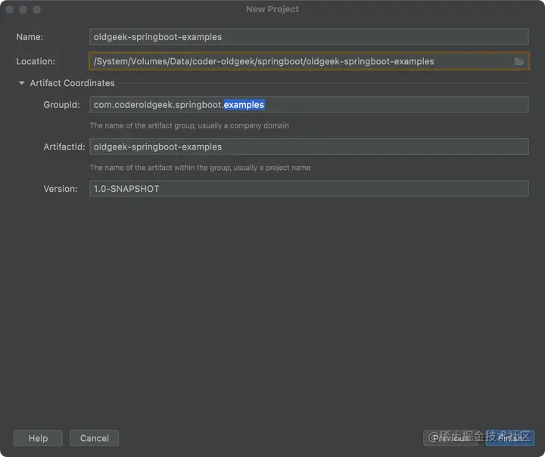
Task: Edit the Version field
Action: [x=309, y=189]
